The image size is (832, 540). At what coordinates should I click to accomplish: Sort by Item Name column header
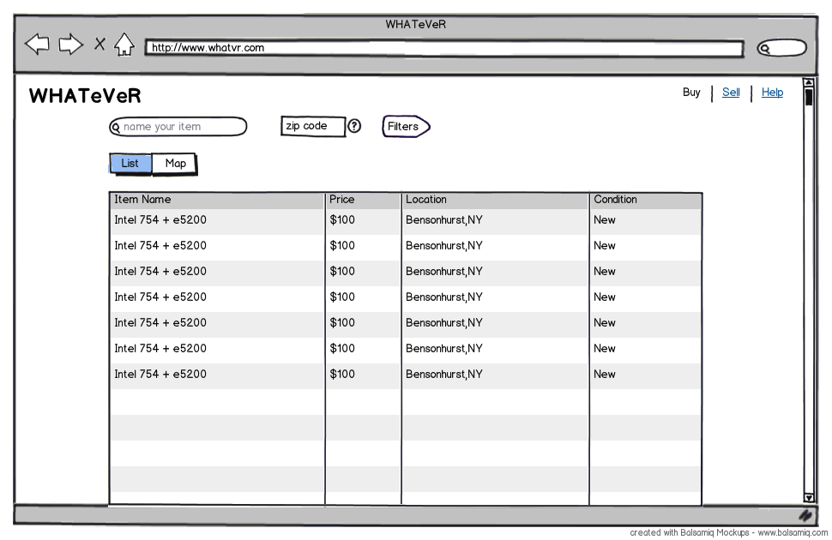pyautogui.click(x=217, y=200)
